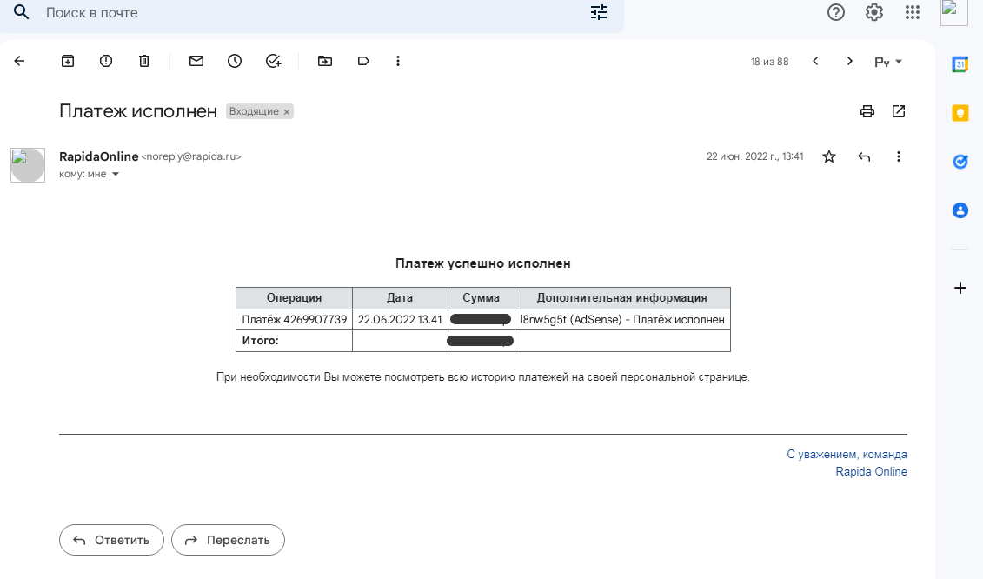Click into the 'Поиск в почте' search field
The height and width of the screenshot is (579, 983).
pos(304,13)
